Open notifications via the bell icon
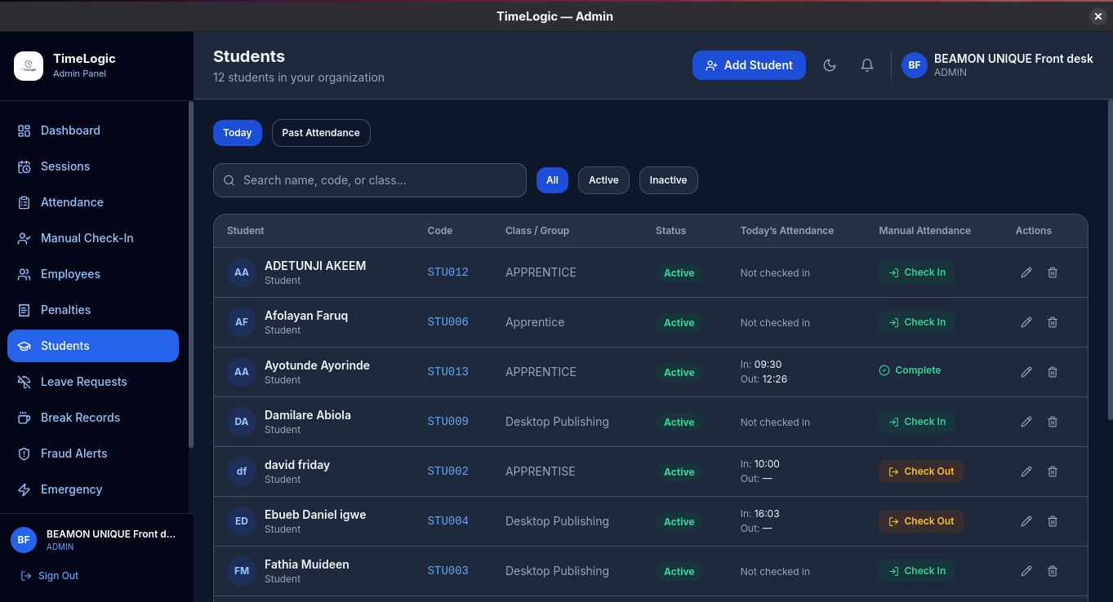1113x602 pixels. (x=867, y=65)
